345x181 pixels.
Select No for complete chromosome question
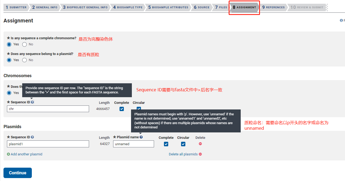[x=25, y=44]
